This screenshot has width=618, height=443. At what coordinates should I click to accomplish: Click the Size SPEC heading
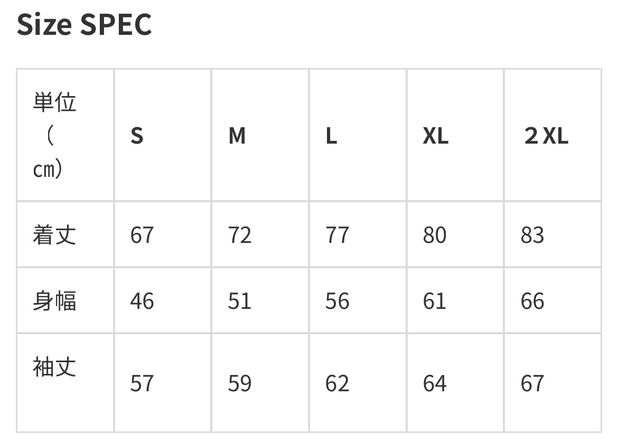pos(85,25)
